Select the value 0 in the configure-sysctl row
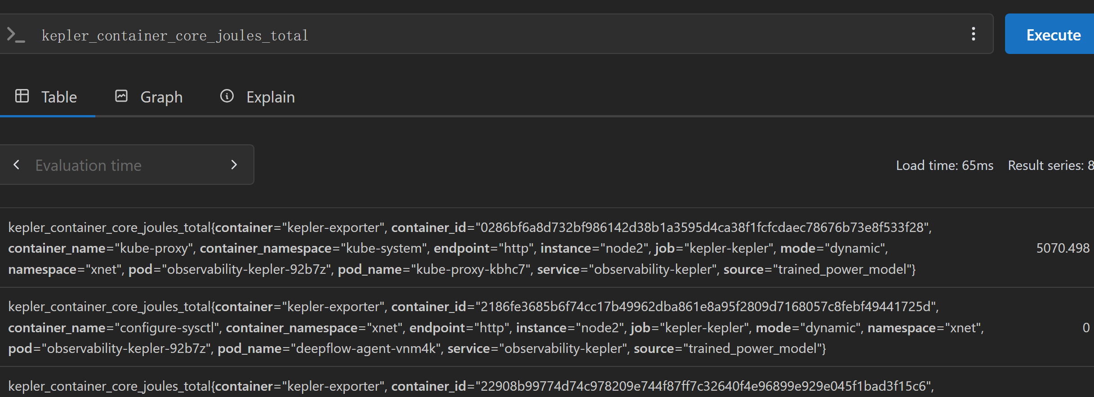 coord(1086,327)
